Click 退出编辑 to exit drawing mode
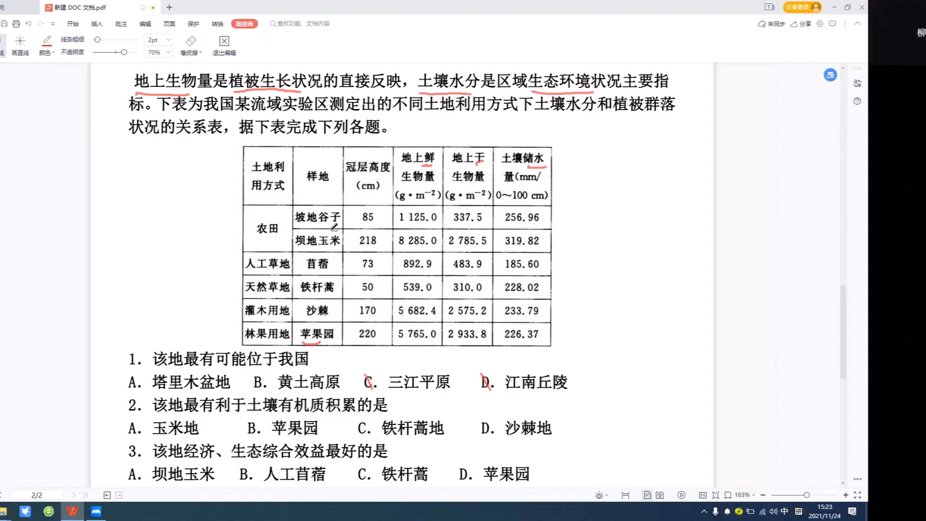926x521 pixels. pos(224,46)
